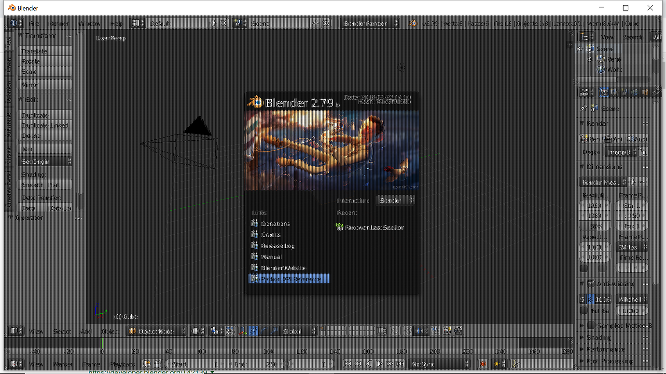
Task: Open the timeline Marker menu
Action: pos(63,364)
